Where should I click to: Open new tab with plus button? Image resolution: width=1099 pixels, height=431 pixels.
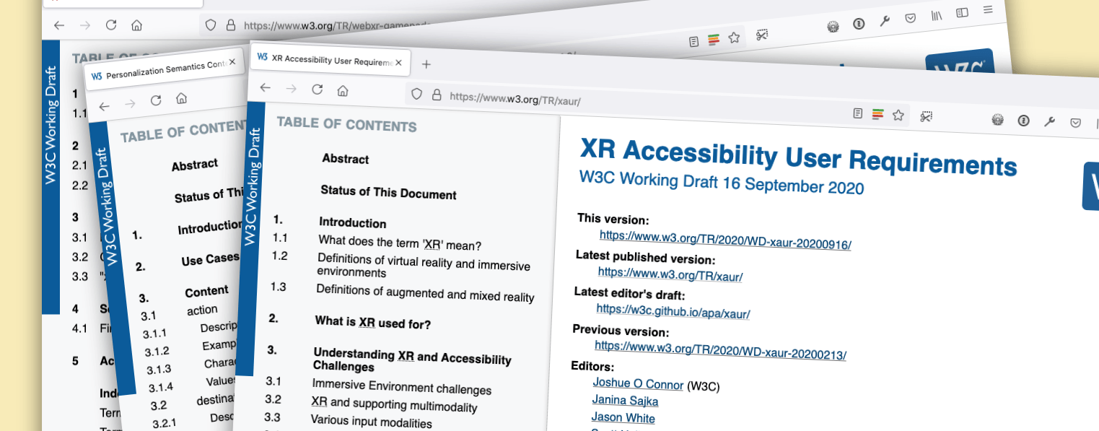point(426,64)
